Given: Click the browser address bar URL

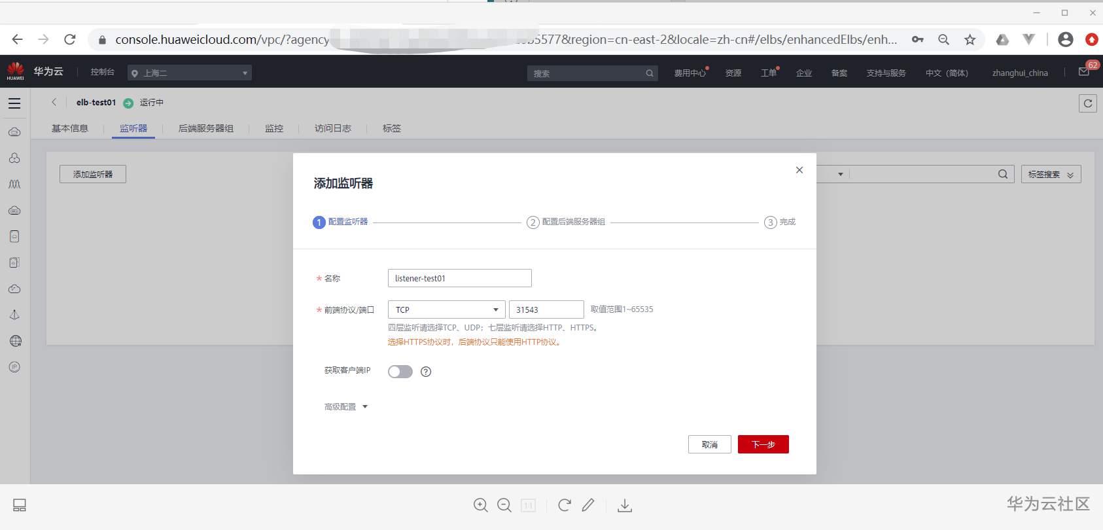Looking at the screenshot, I should (506, 40).
